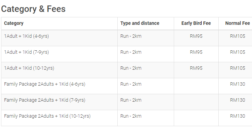Screen dimensions: 252x134
Task: Click the Category & Fees heading
Action: tap(33, 9)
